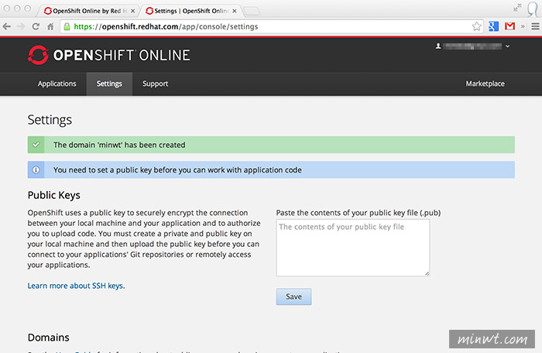Go back with the browser back arrow
Screen dimensions: 542x353
(6, 26)
